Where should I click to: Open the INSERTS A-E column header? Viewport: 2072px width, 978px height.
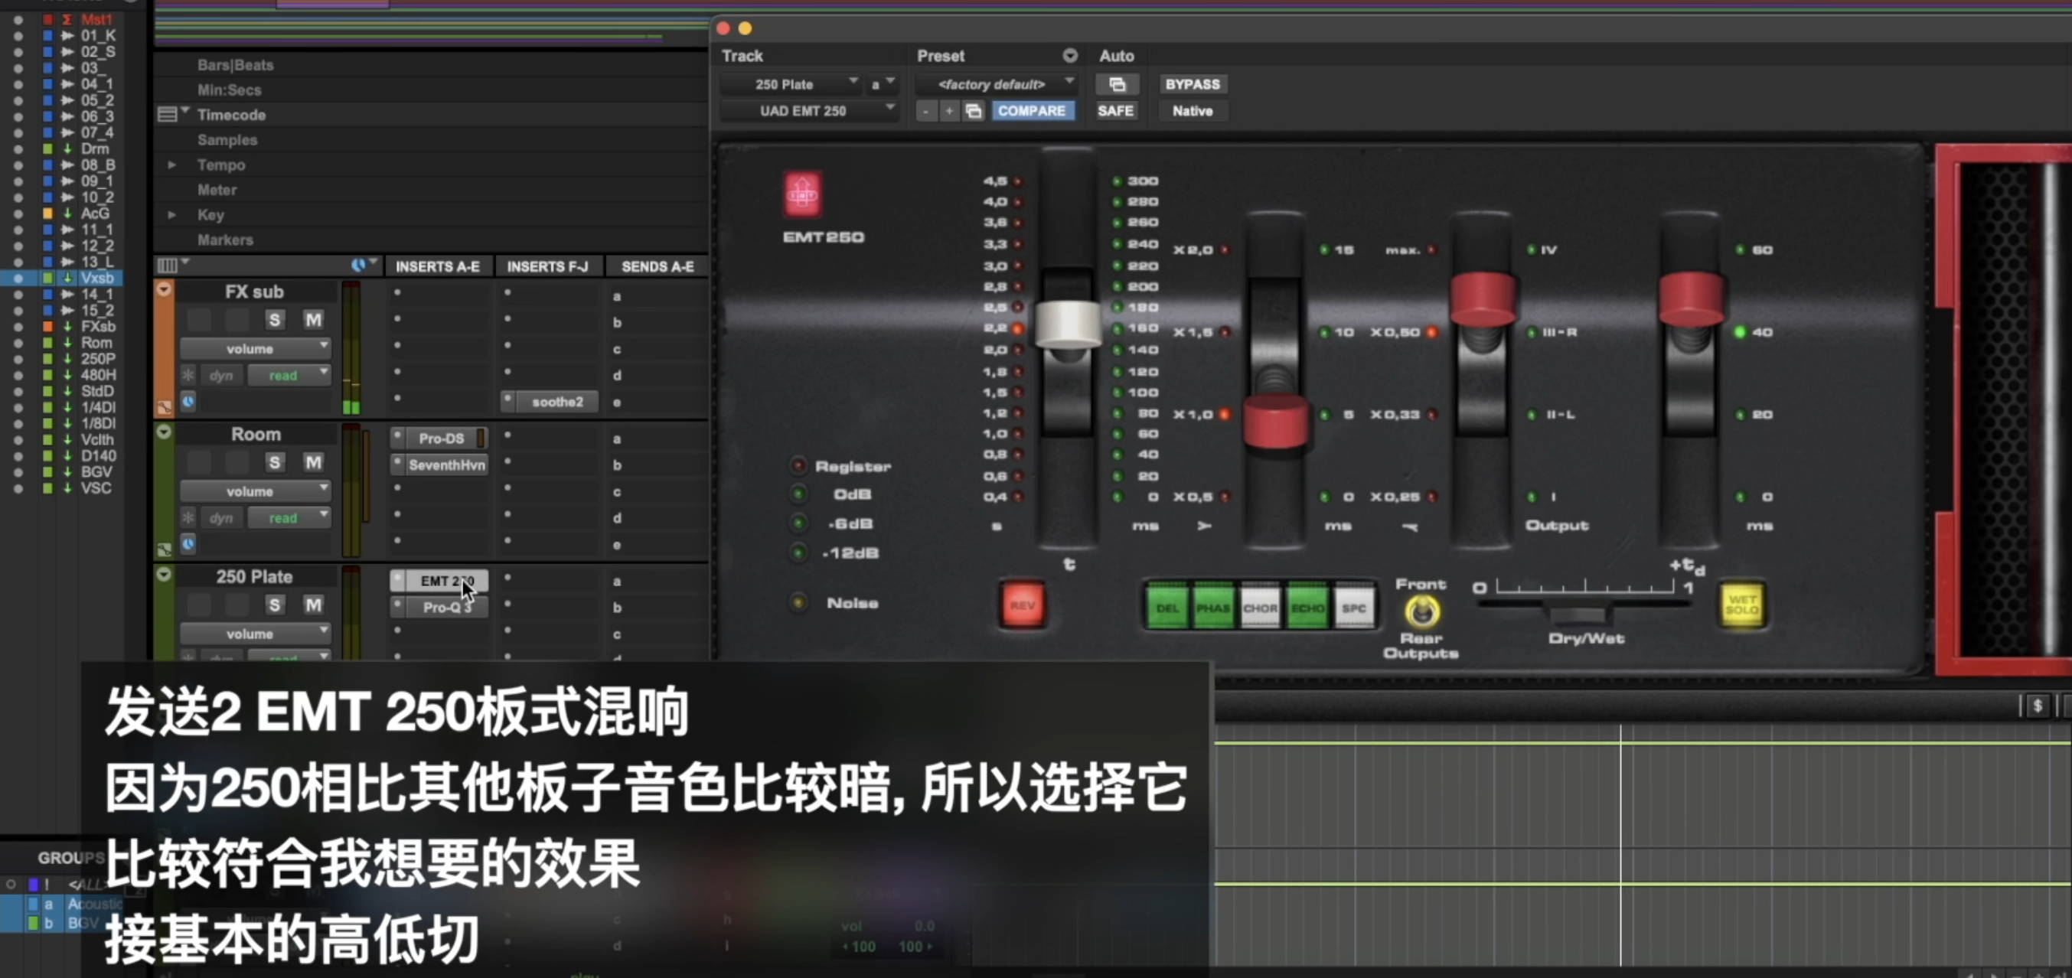tap(437, 266)
